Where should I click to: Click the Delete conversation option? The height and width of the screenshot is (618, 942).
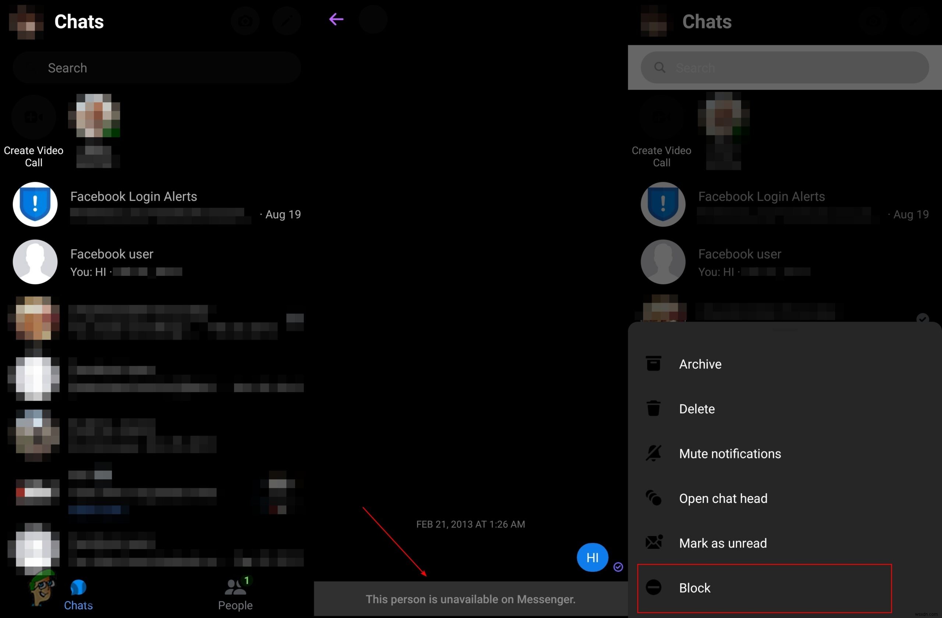(x=697, y=408)
